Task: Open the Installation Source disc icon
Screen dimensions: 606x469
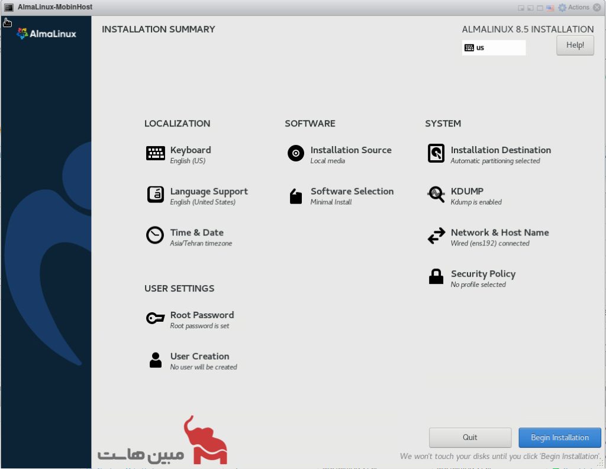Action: click(x=296, y=153)
